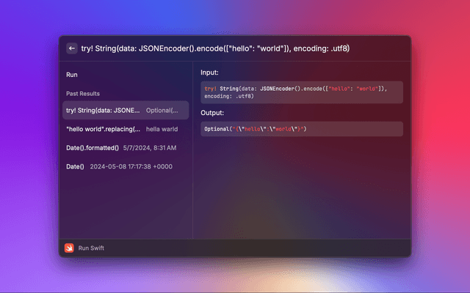Screen dimensions: 470x293
Task: Click "encoding: .utf8" in the Input block
Action: 226,96
